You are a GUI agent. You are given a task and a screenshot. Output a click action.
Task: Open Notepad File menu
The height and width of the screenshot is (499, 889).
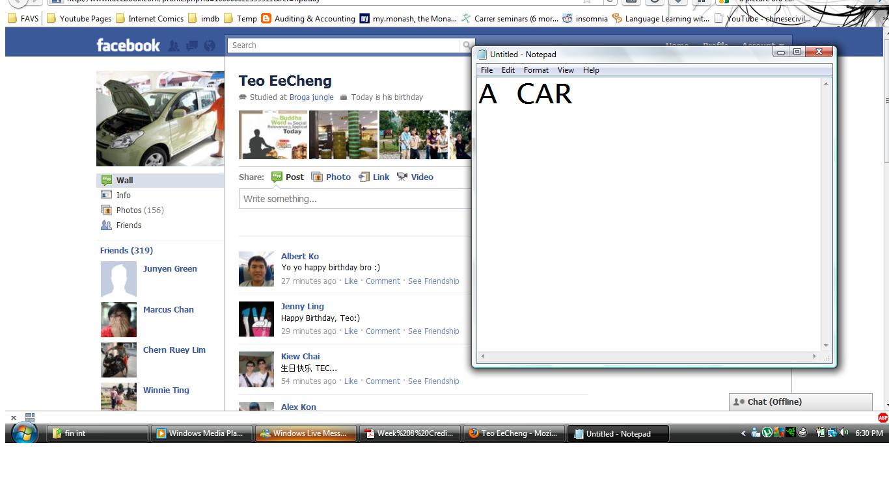[x=487, y=70]
